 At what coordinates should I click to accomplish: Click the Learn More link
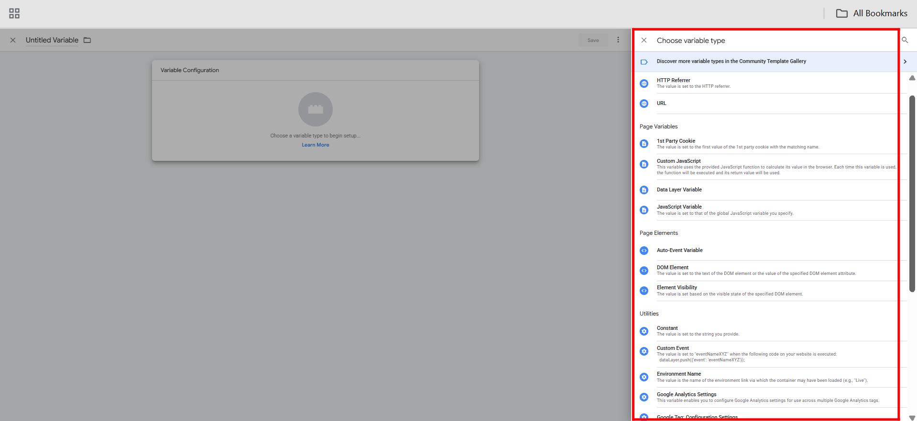click(316, 145)
